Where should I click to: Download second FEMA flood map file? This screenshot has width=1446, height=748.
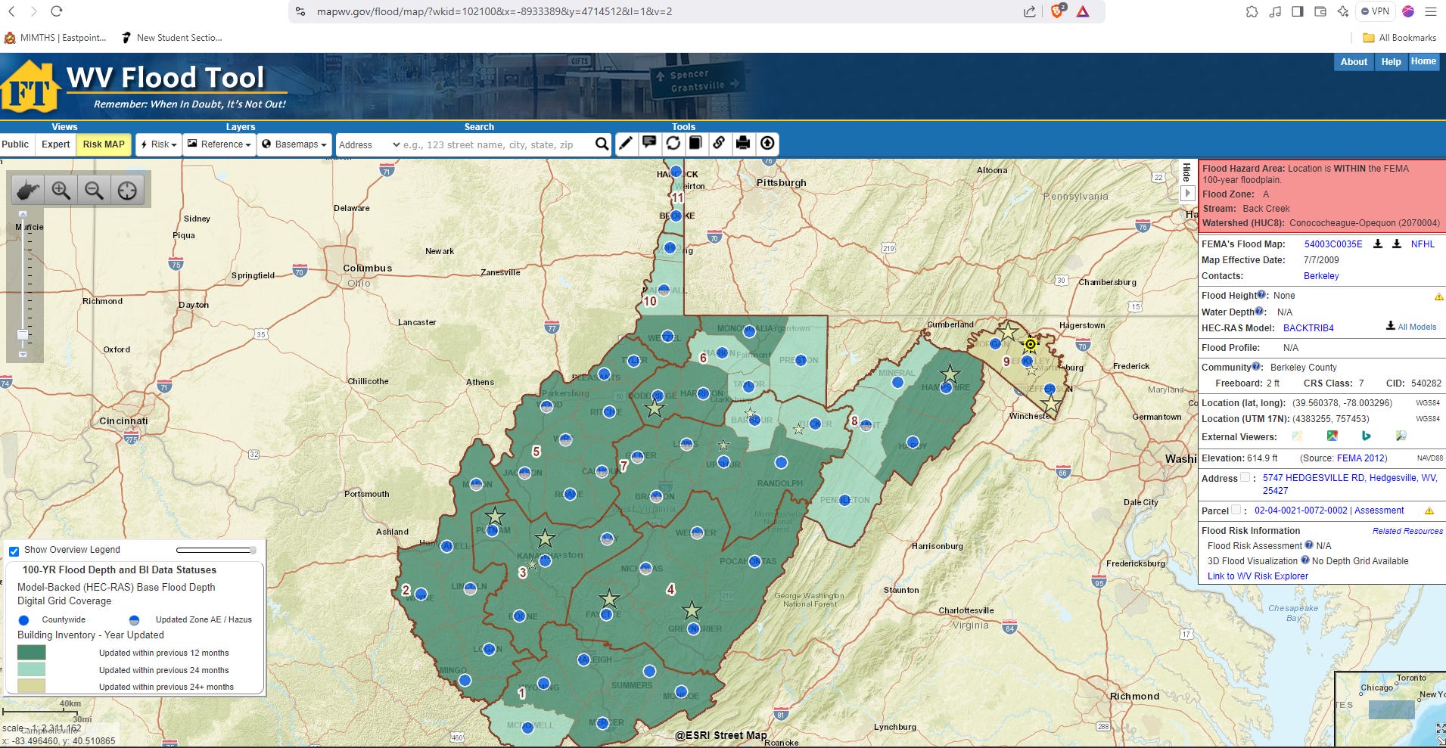[1397, 244]
